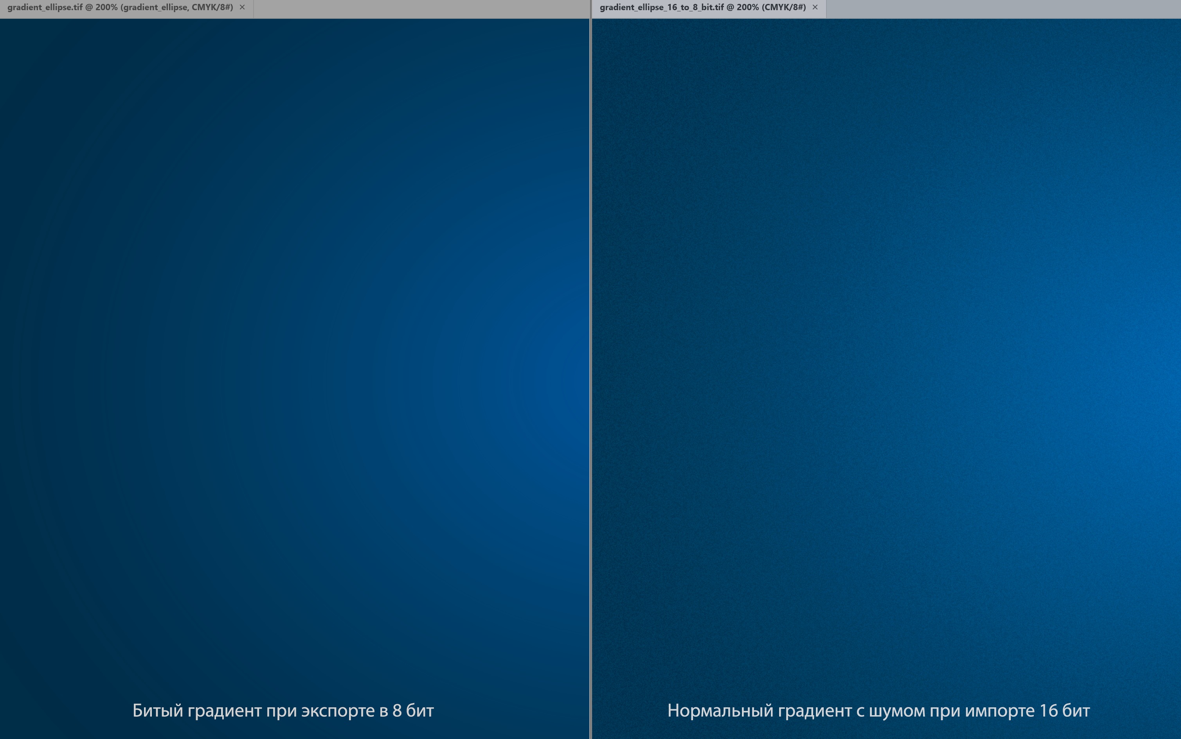Viewport: 1181px width, 739px height.
Task: Click "8 бит" in the left caption
Action: tap(413, 711)
